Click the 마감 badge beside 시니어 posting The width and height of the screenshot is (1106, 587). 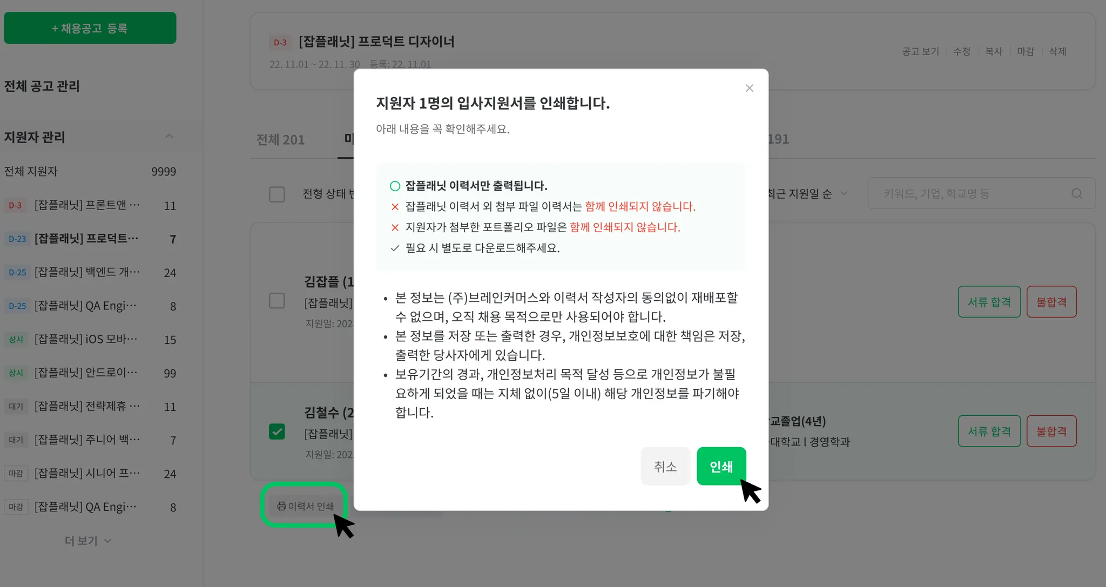click(x=16, y=474)
